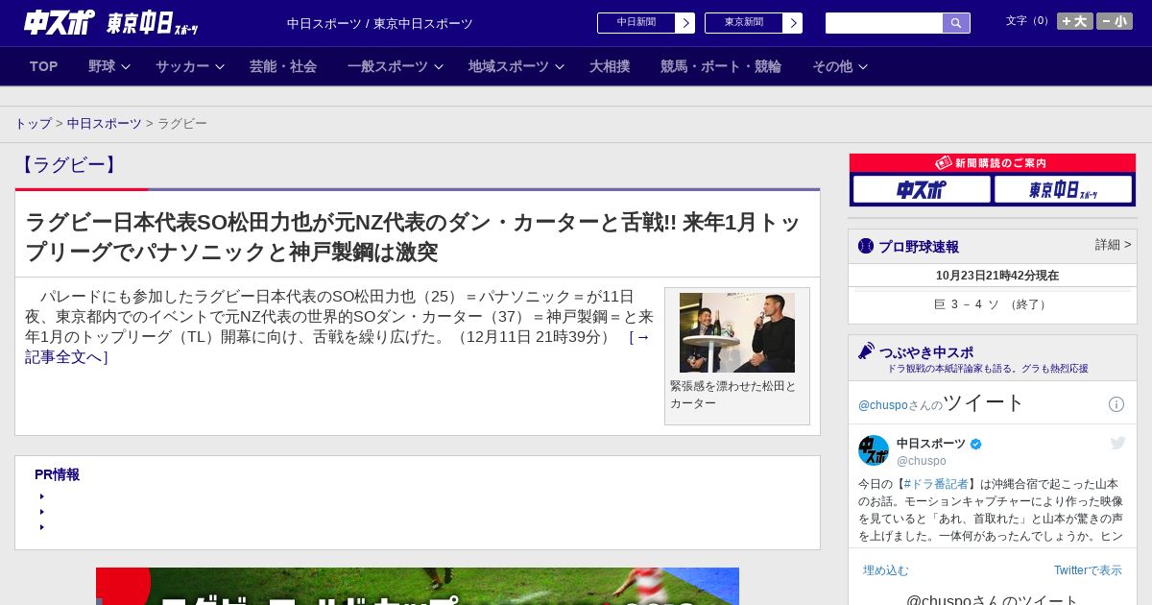
Task: Open the #ドラ番記者 hashtag link
Action: [936, 484]
